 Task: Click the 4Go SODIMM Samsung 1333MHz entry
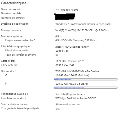point(76,40)
